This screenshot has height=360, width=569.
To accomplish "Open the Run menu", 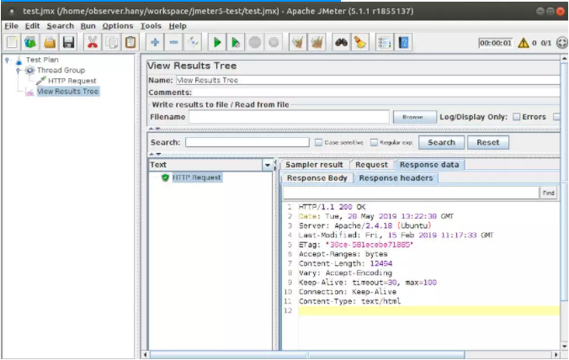I will [88, 26].
